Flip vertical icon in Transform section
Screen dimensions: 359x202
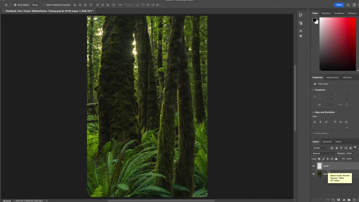[x=346, y=105]
